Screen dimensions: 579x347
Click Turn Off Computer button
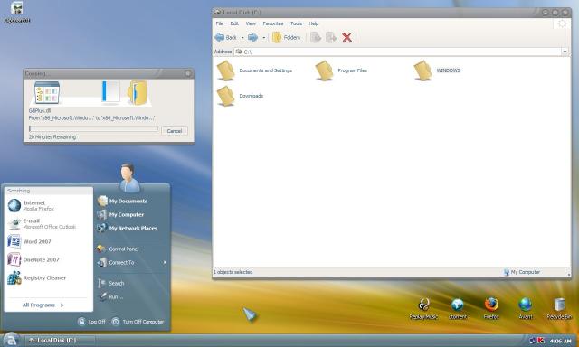[138, 322]
